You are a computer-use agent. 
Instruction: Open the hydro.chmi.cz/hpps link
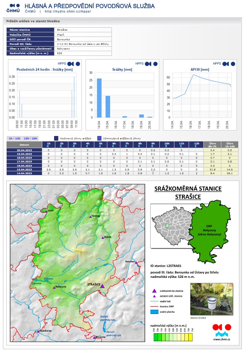(x=67, y=11)
